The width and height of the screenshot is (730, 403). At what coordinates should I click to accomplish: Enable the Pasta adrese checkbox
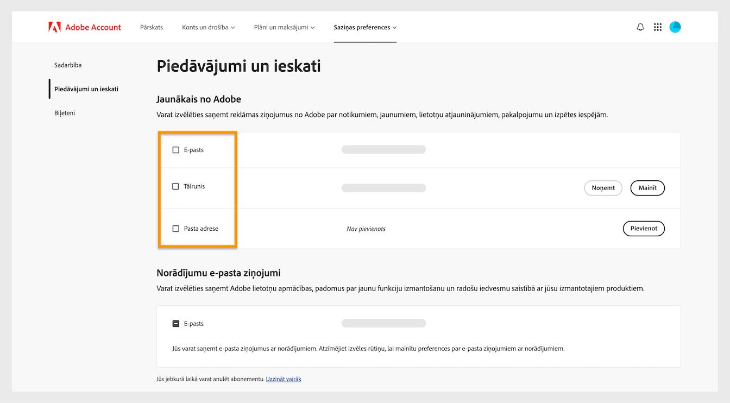tap(175, 228)
